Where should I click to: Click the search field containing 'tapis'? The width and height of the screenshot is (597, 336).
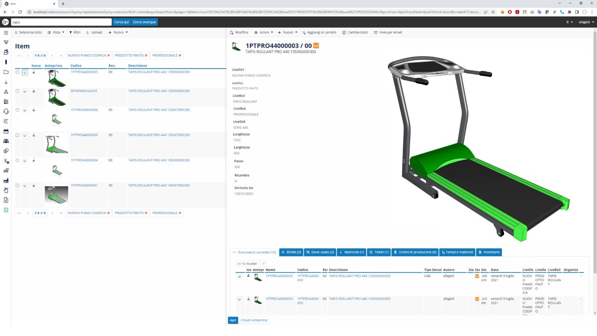[x=61, y=22]
